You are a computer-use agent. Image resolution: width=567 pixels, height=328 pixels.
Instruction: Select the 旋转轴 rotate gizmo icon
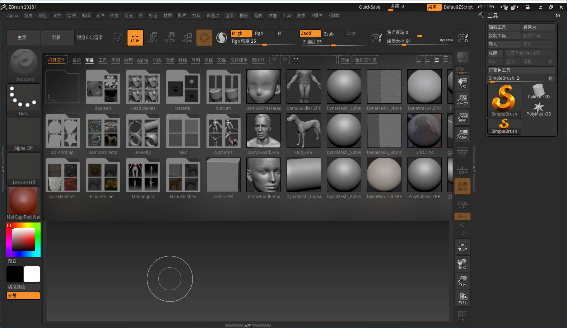pos(187,38)
